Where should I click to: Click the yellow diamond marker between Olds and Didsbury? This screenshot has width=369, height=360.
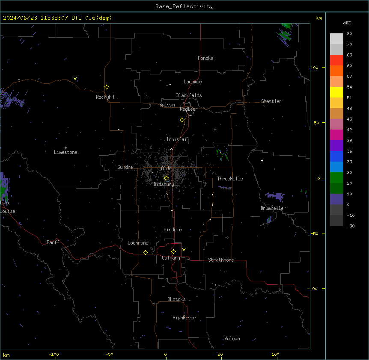(x=166, y=178)
